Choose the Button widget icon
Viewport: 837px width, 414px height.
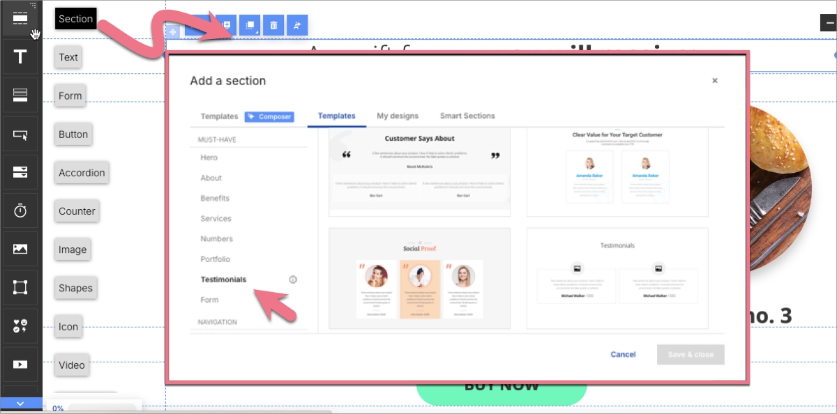[20, 135]
